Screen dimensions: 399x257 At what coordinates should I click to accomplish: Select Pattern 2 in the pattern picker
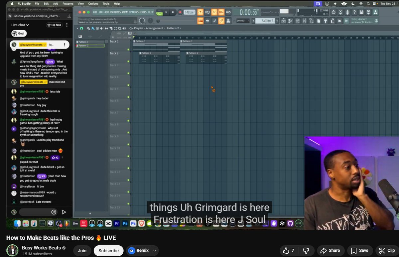pyautogui.click(x=90, y=46)
